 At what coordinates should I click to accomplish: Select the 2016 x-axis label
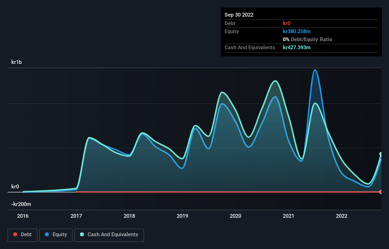click(x=23, y=216)
